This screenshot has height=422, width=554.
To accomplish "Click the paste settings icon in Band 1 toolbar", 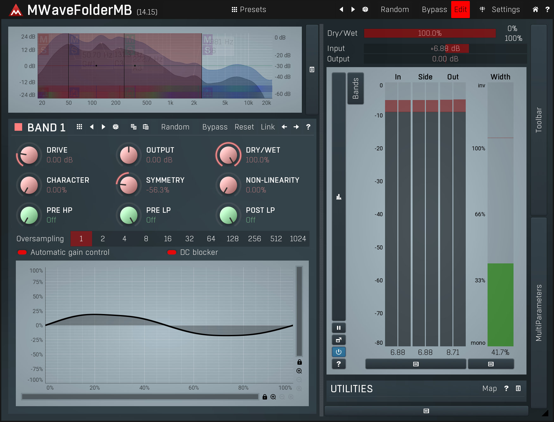I will pos(146,127).
